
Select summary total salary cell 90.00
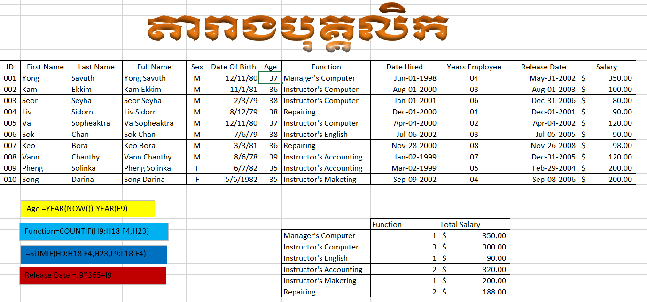pos(474,258)
